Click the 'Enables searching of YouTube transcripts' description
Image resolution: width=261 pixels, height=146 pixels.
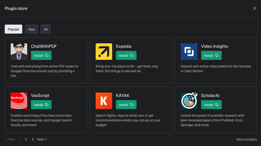[x=41, y=120]
